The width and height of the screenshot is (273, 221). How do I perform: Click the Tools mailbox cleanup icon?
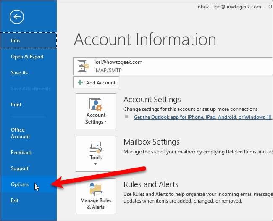coord(96,147)
